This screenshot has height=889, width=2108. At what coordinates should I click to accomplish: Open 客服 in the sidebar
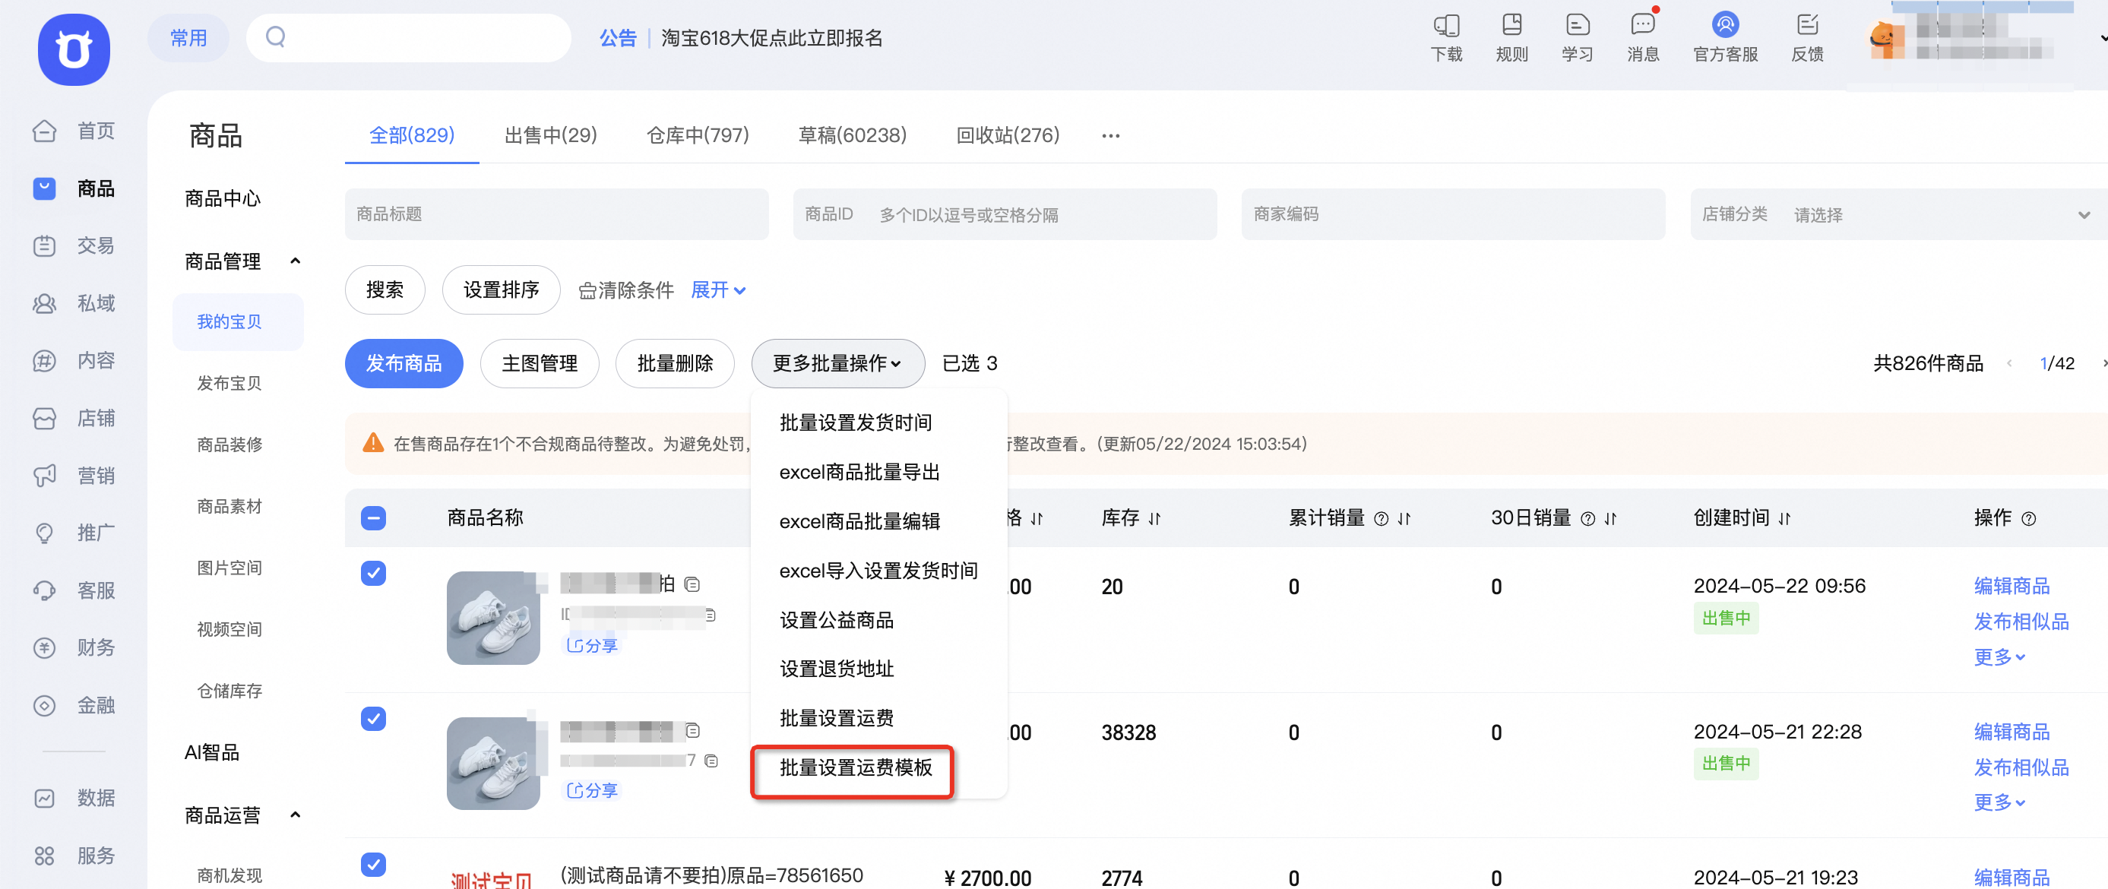coord(74,590)
